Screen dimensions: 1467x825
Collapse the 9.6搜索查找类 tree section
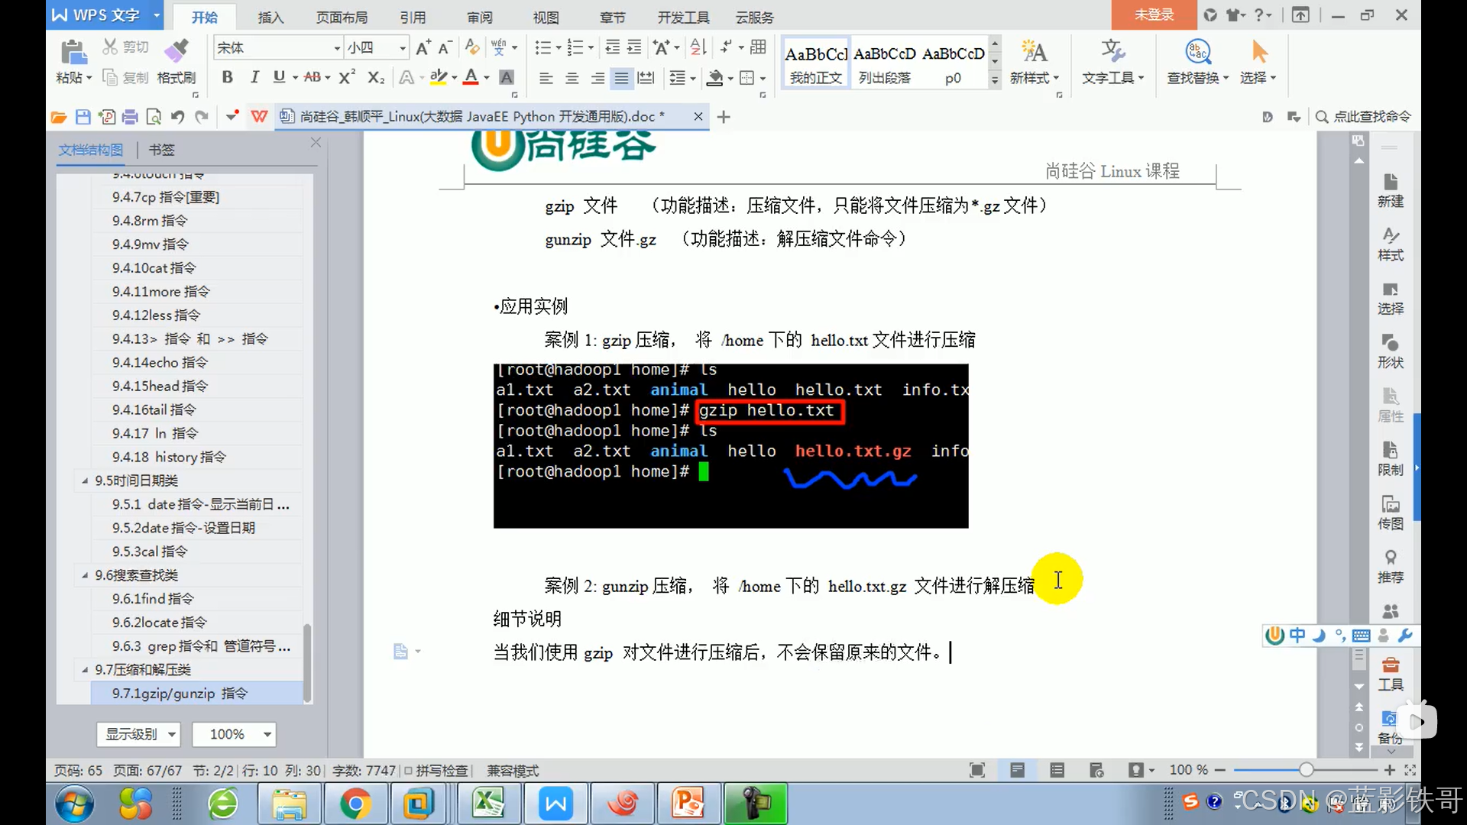[85, 575]
